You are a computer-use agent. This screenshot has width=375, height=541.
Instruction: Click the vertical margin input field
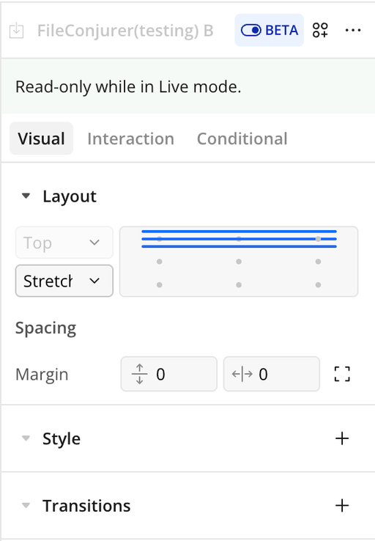(x=169, y=374)
